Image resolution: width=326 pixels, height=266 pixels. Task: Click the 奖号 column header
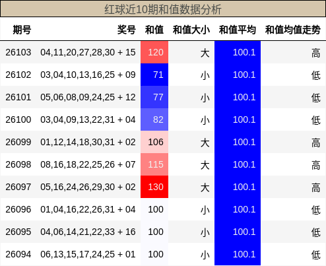(126, 30)
